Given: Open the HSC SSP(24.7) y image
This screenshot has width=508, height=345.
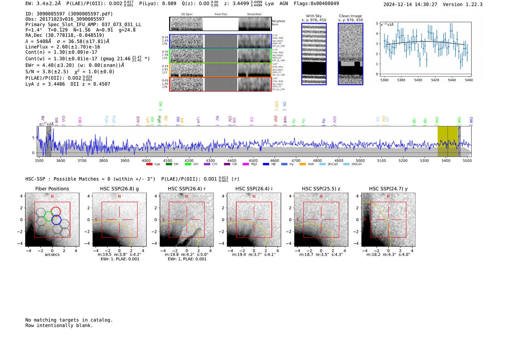Looking at the screenshot, I should (388, 220).
